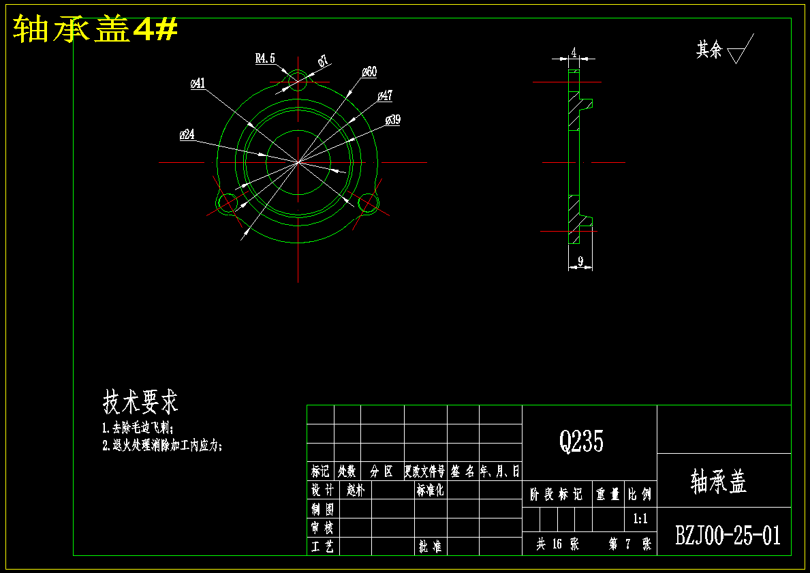The width and height of the screenshot is (810, 573).
Task: Select the 分区 header cell
Action: (x=381, y=471)
